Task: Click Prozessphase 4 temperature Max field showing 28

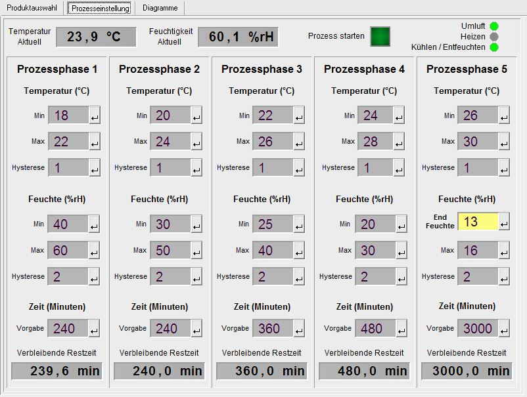Action: pyautogui.click(x=375, y=142)
